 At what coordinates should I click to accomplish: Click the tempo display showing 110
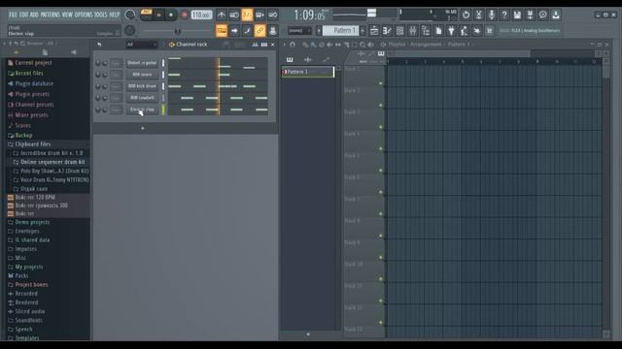(201, 16)
